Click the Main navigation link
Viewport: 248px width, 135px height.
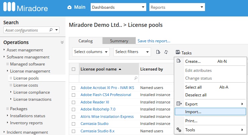[80, 7]
